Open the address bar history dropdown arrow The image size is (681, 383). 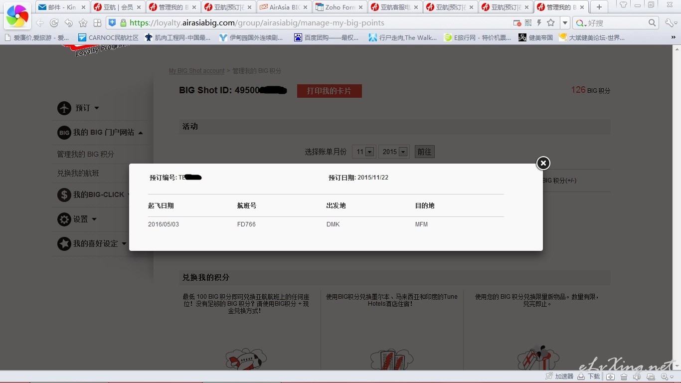565,23
